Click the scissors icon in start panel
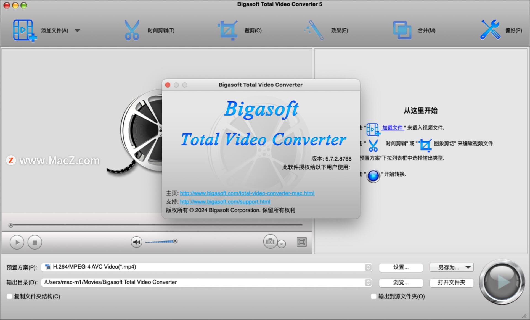Image resolution: width=530 pixels, height=320 pixels. click(x=373, y=145)
